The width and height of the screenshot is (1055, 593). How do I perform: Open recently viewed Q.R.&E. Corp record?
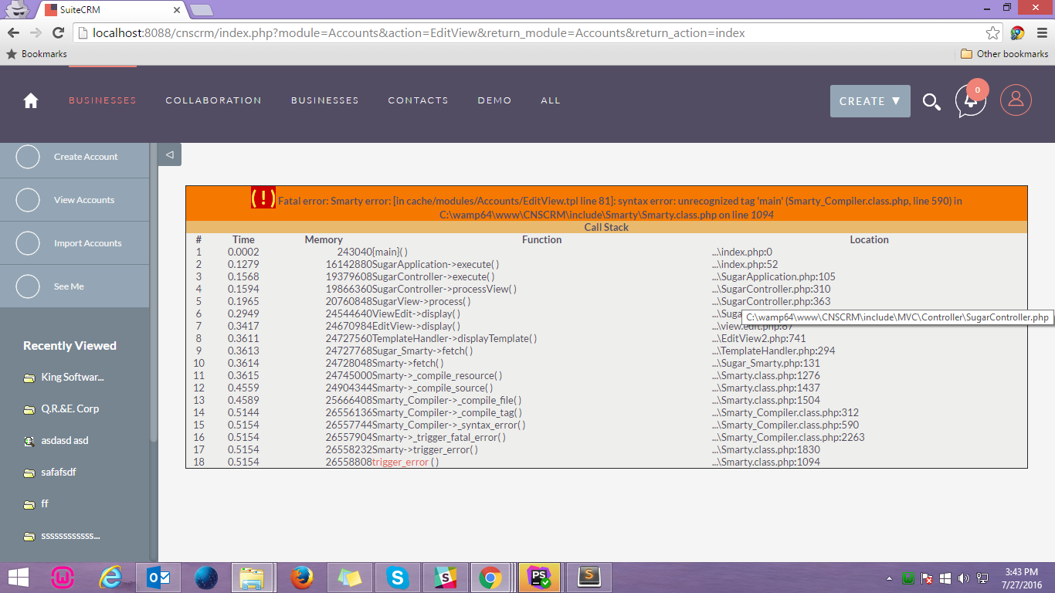tap(70, 409)
